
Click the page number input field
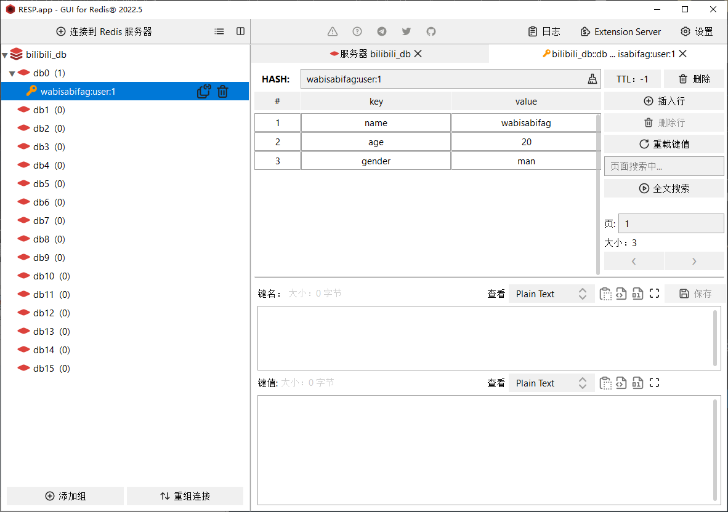(671, 223)
